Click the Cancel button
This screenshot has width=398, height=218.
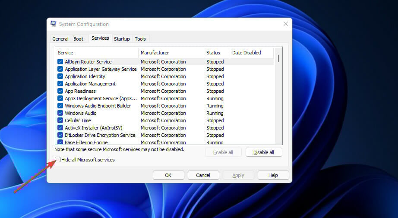[x=203, y=175]
